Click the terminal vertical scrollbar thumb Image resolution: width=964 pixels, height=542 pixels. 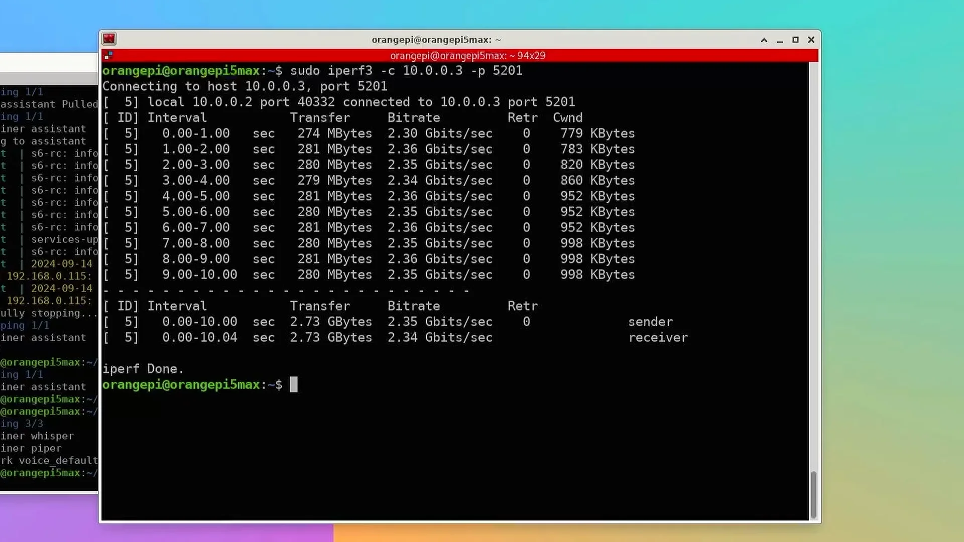813,495
